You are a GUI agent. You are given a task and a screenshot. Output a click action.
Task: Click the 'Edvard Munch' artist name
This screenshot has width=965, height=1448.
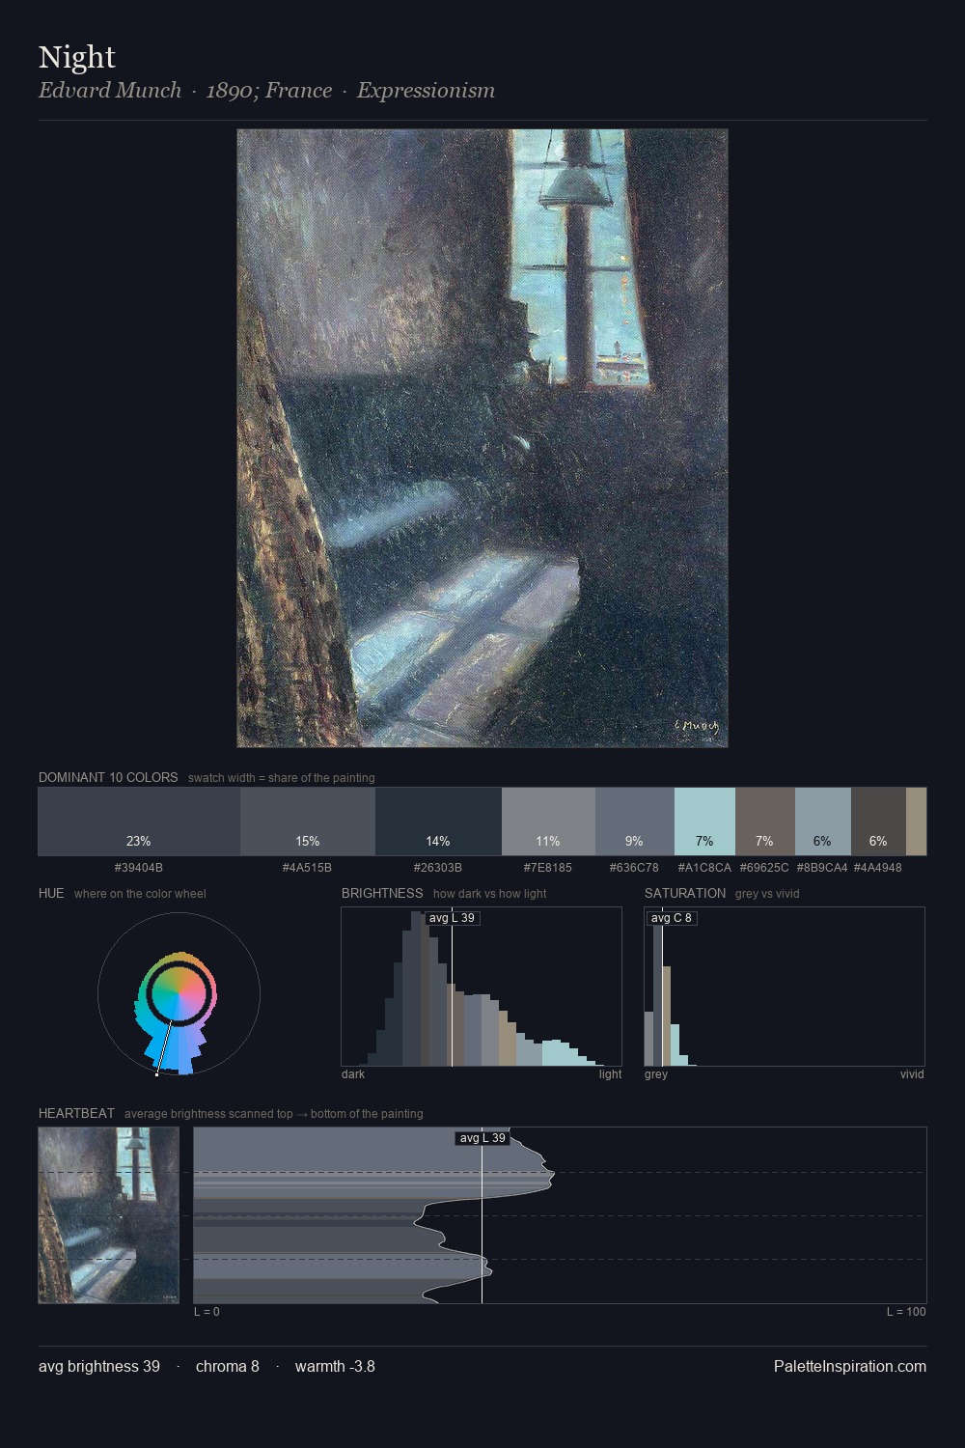[x=110, y=91]
